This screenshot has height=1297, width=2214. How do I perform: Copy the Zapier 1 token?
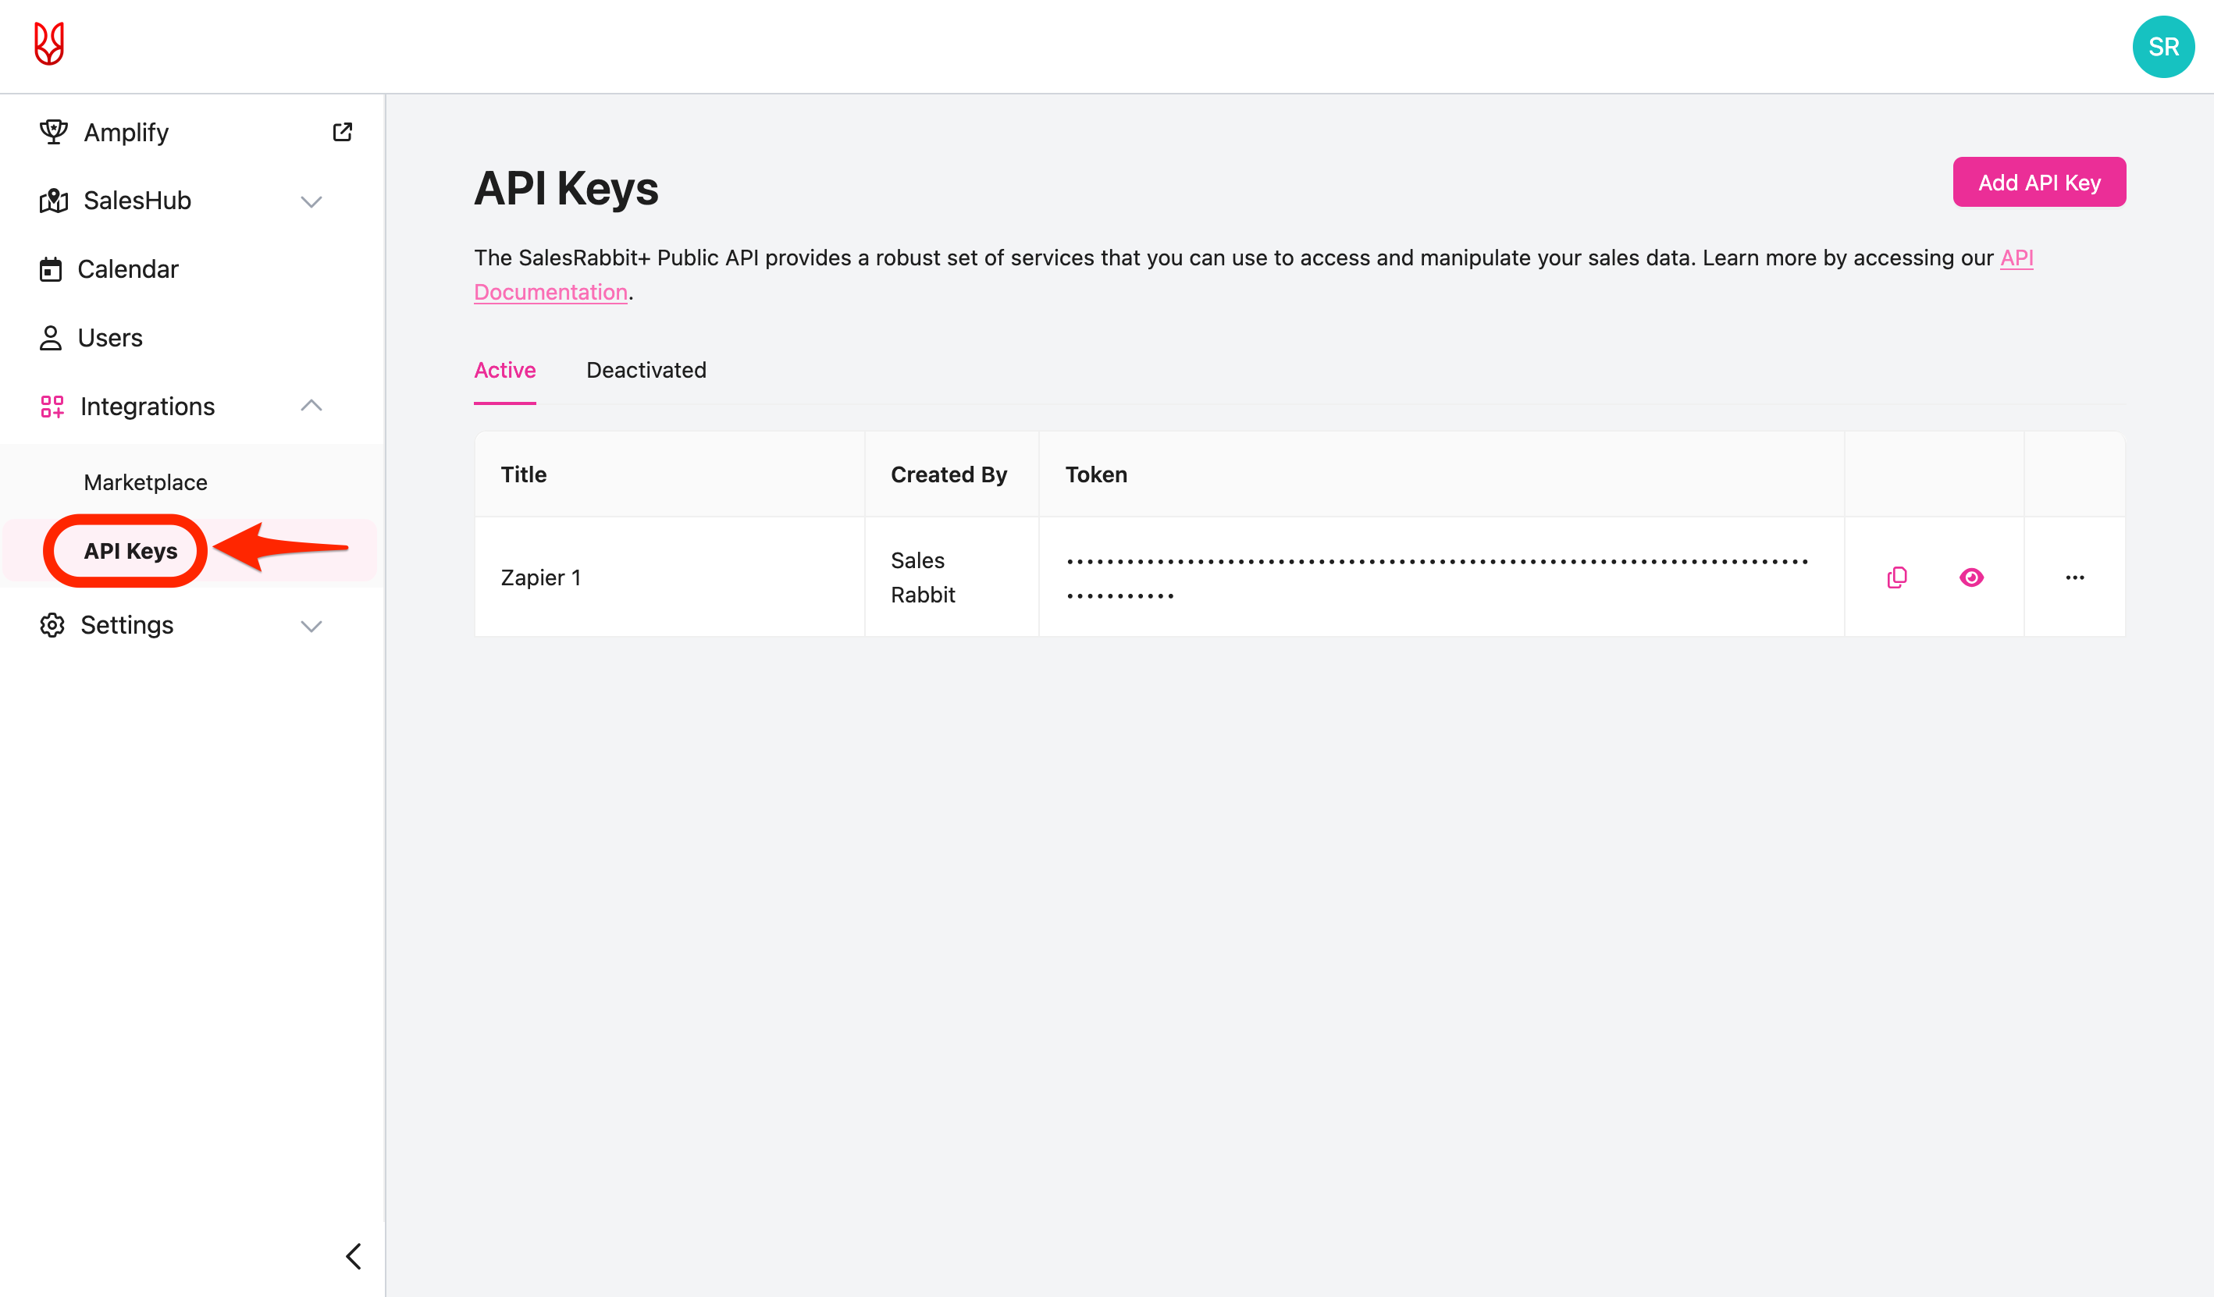[1897, 577]
